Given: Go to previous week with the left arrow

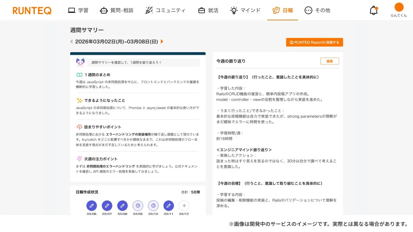Looking at the screenshot, I should pyautogui.click(x=71, y=42).
